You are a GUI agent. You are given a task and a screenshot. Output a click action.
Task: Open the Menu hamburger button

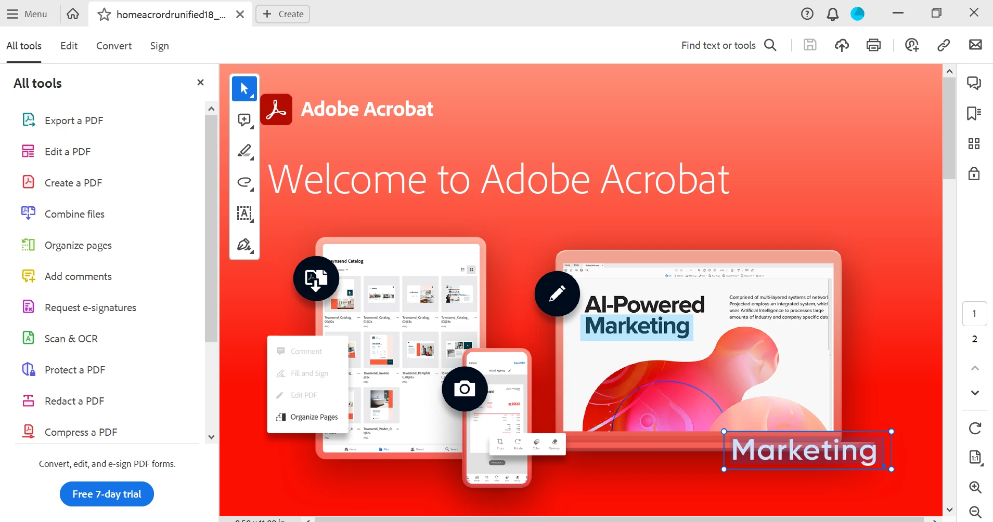27,14
